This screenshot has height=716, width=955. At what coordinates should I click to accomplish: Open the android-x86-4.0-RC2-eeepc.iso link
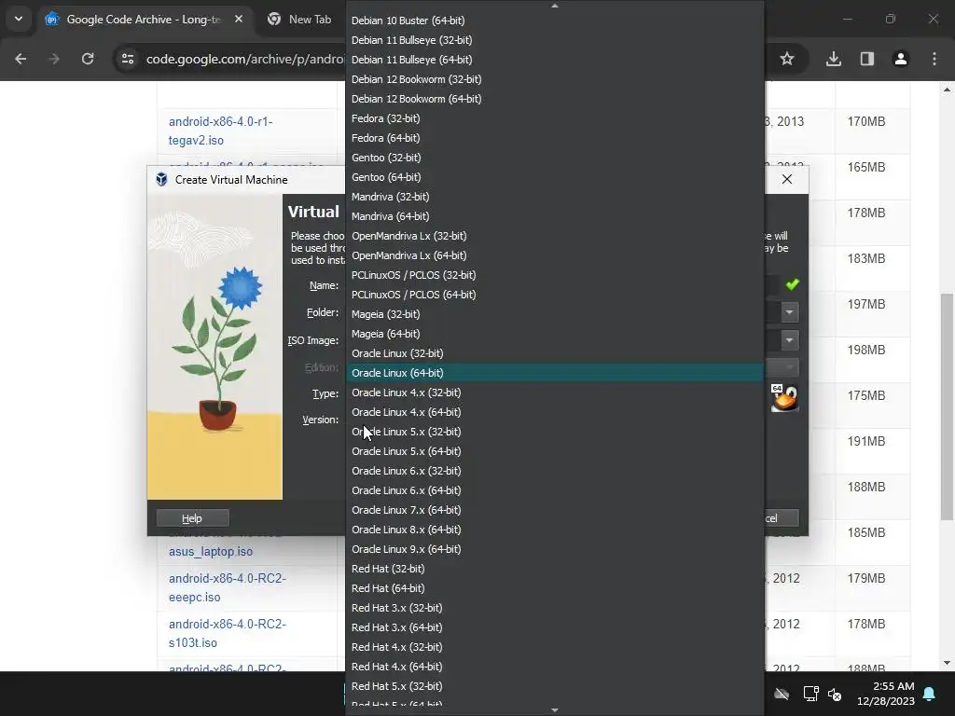click(228, 587)
